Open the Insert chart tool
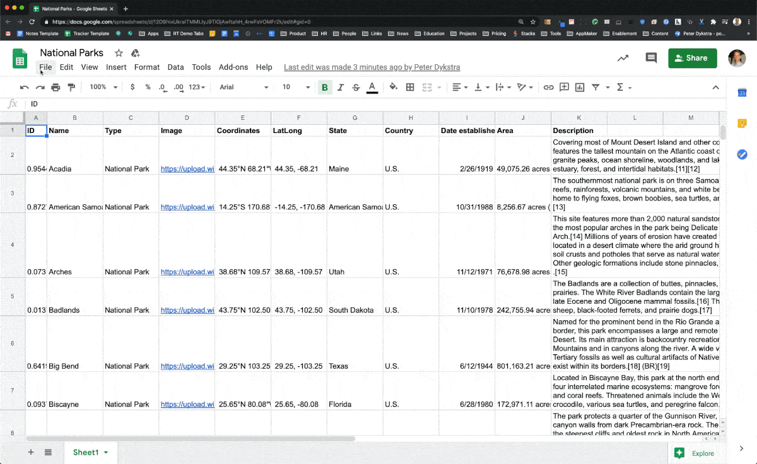This screenshot has height=464, width=757. tap(578, 87)
